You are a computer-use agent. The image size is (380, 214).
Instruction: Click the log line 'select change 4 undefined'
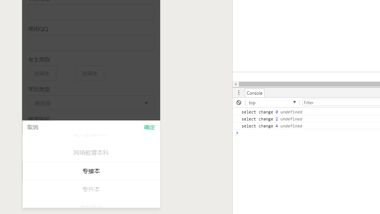[x=272, y=126]
